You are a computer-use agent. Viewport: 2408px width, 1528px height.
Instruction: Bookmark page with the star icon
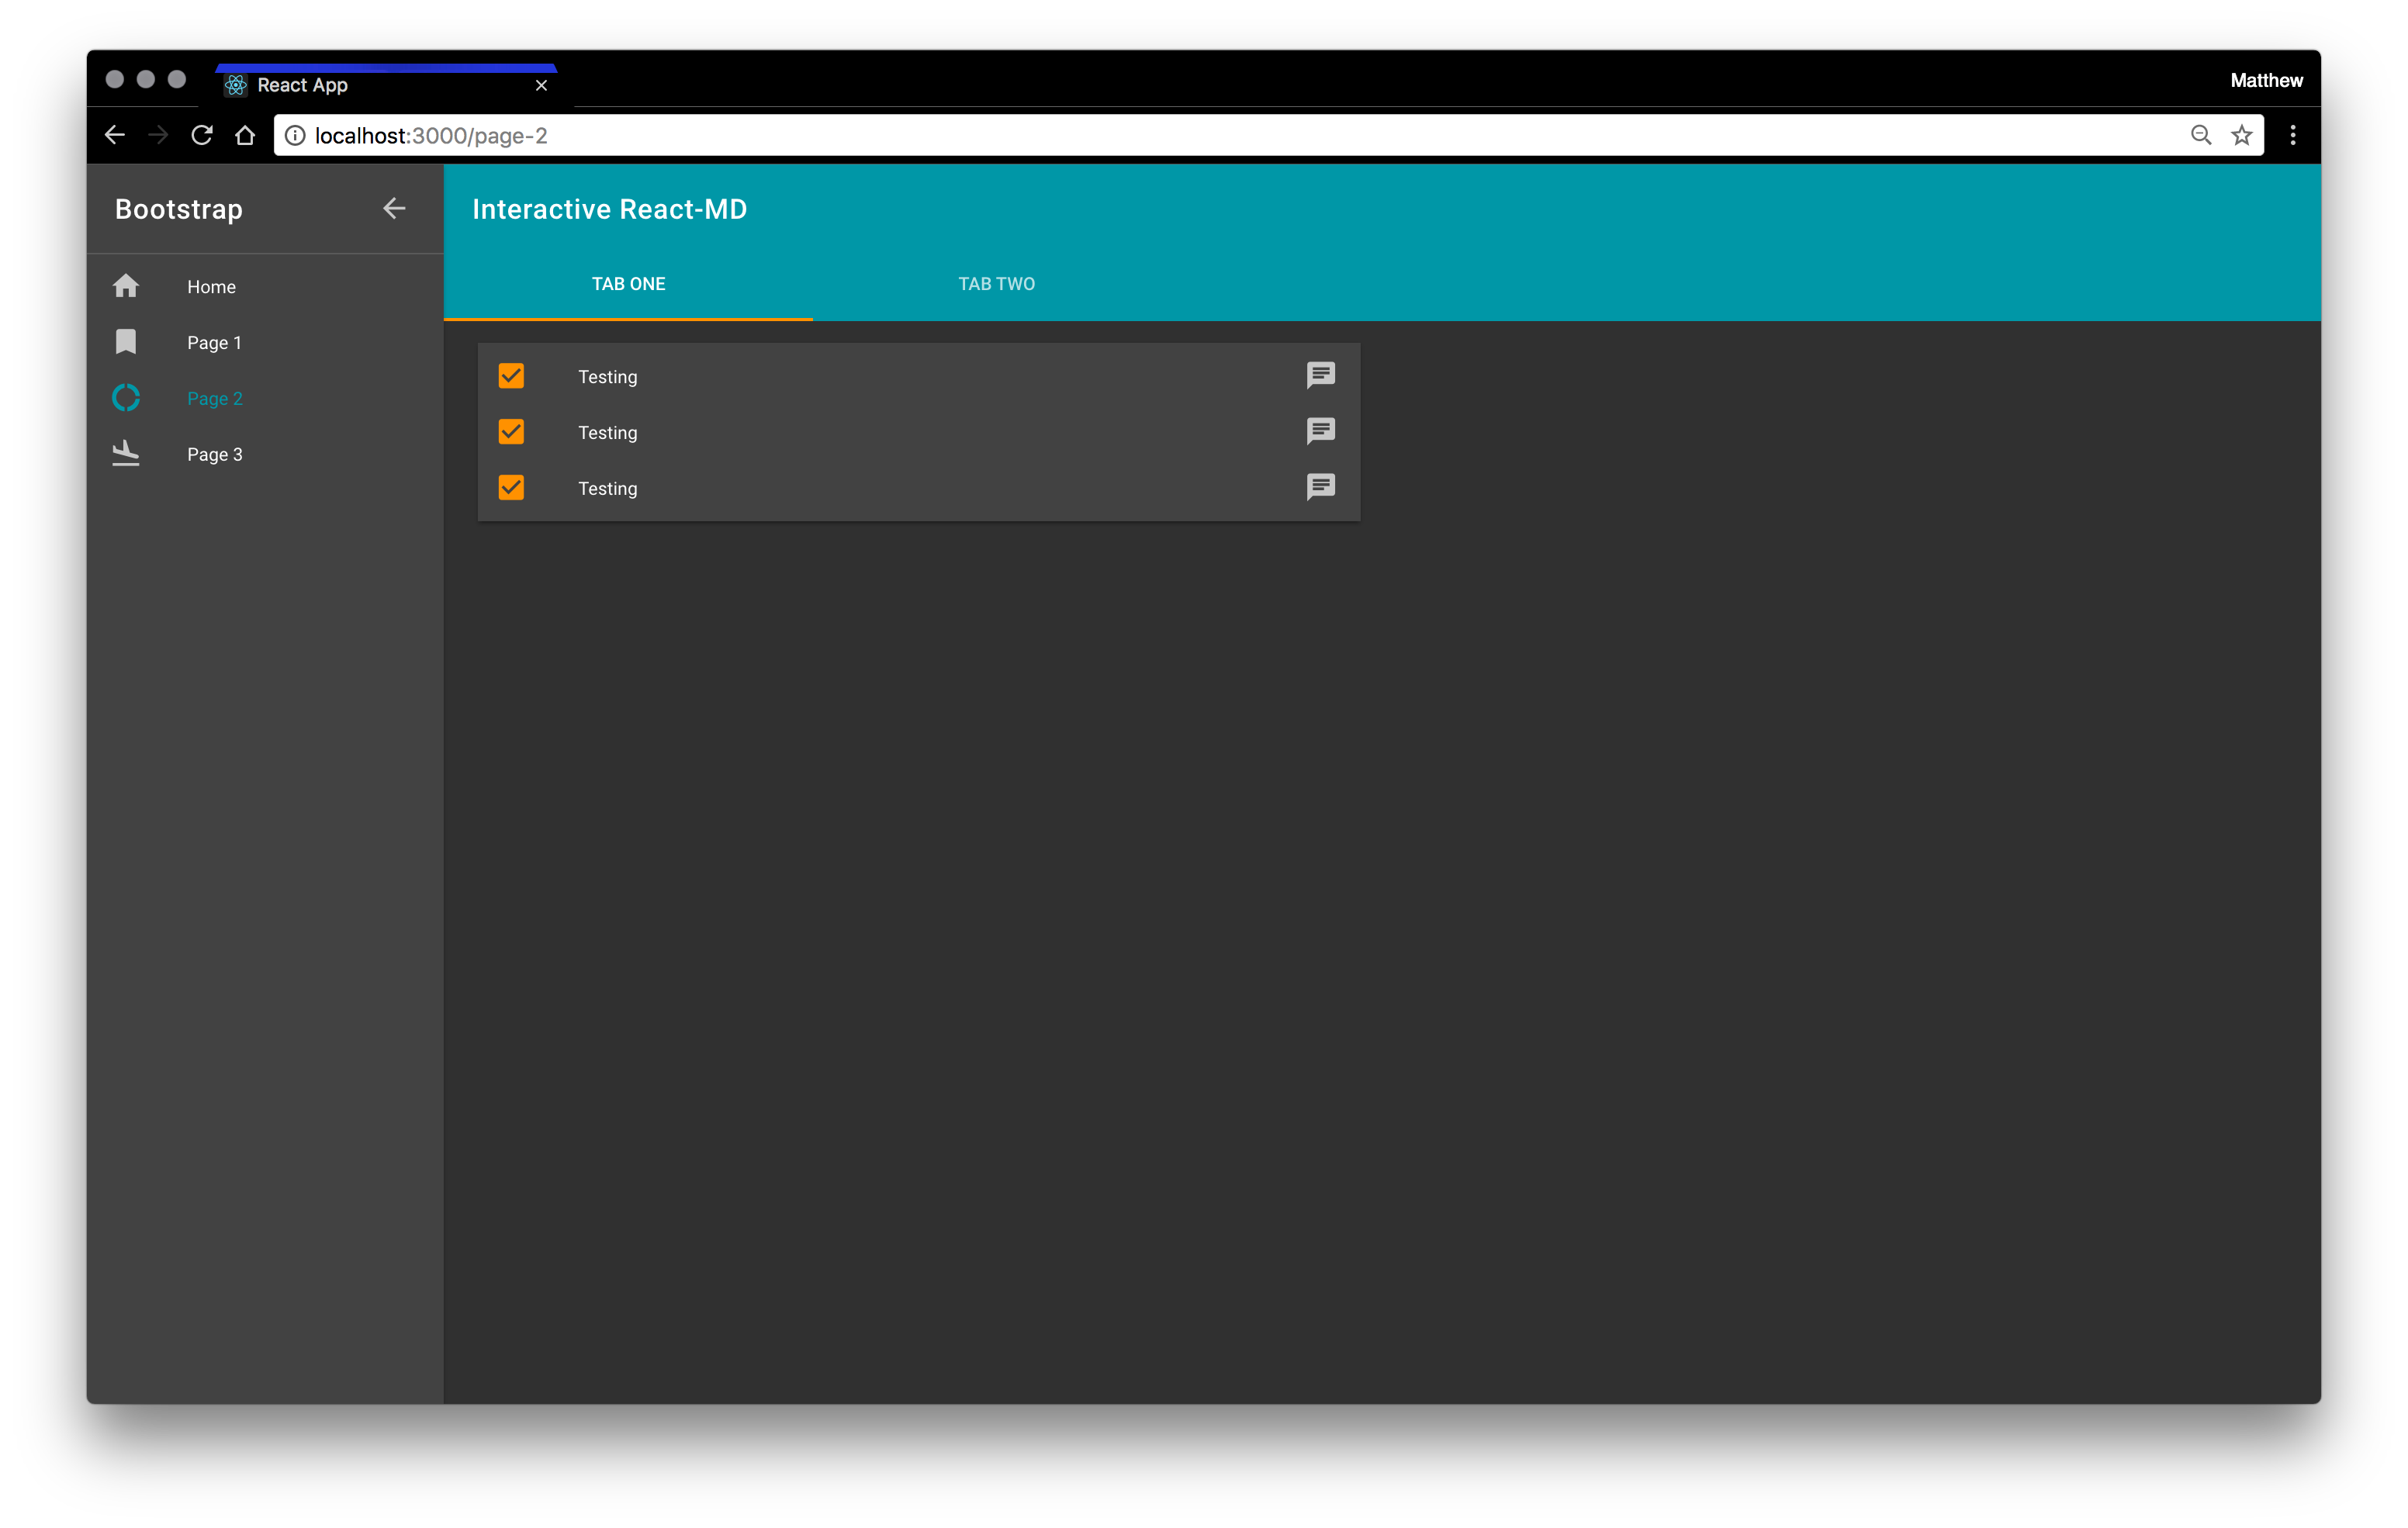coord(2241,135)
